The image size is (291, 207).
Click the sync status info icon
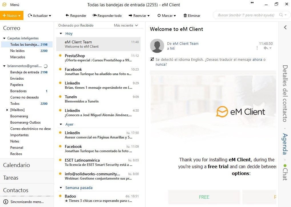(x=6, y=202)
